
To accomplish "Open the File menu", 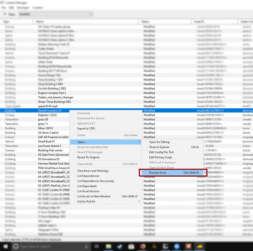I will (x=3, y=8).
